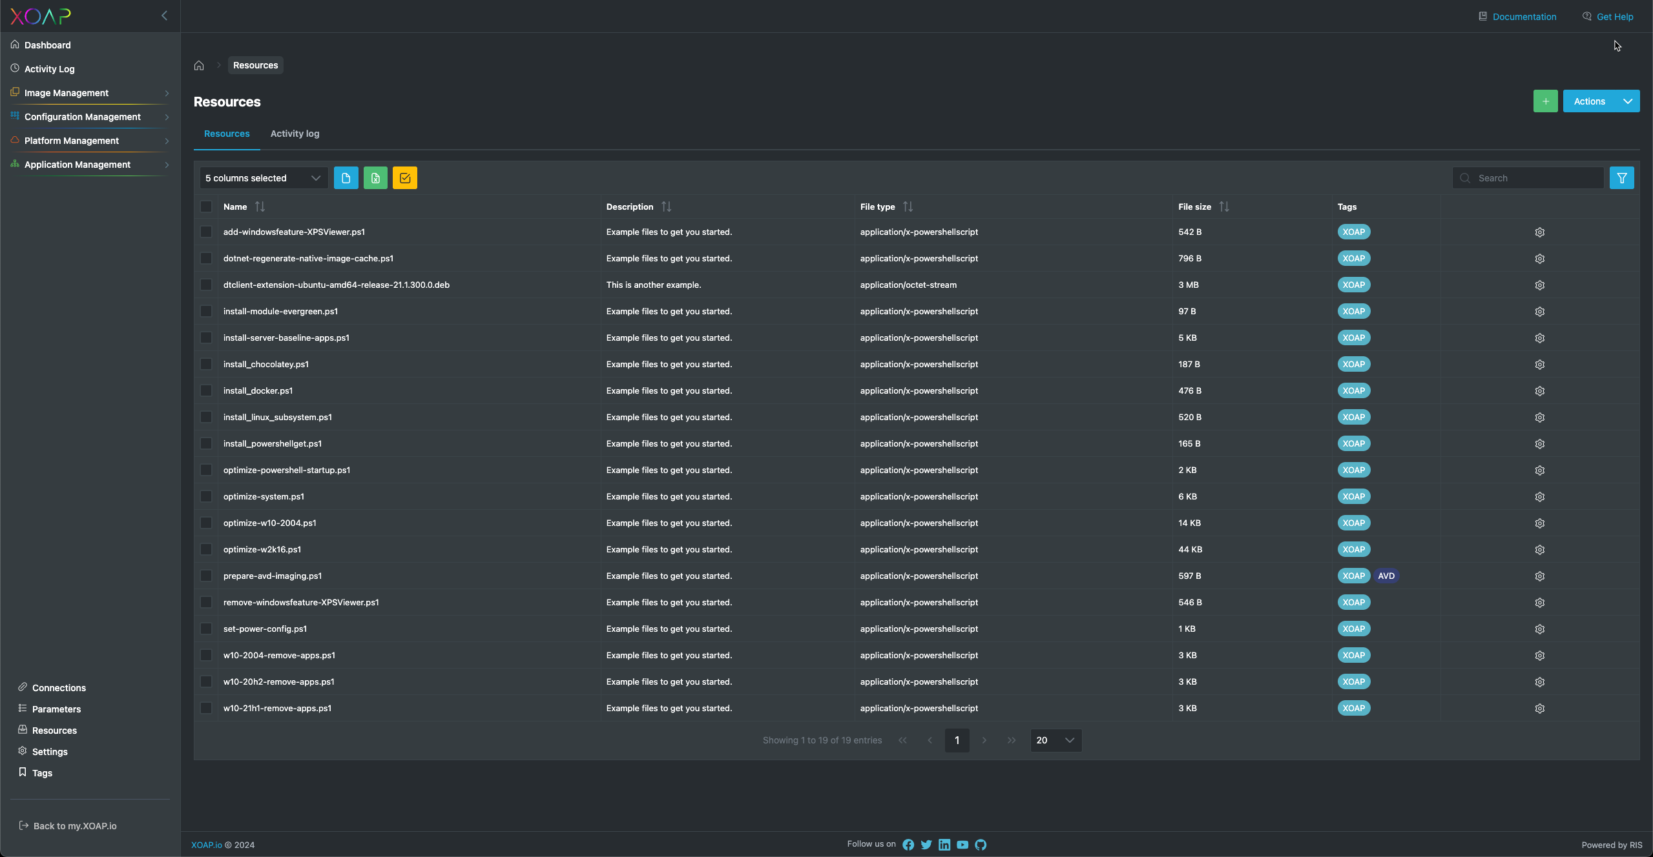This screenshot has width=1653, height=857.
Task: Select checkbox for prepare-avd-imaging.ps1
Action: coord(206,576)
